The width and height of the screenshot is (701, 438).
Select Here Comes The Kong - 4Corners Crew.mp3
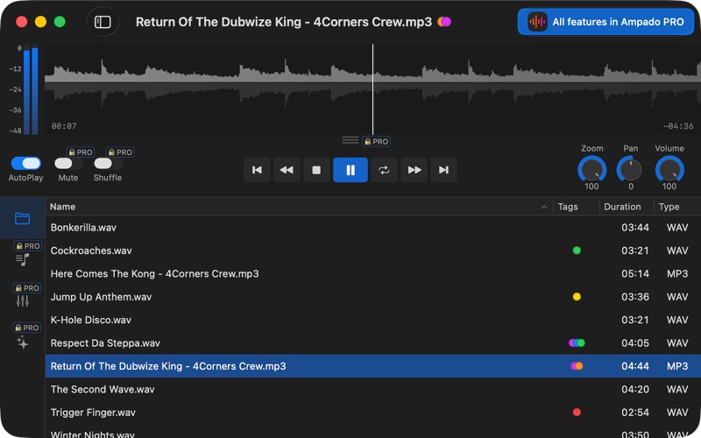click(x=373, y=273)
